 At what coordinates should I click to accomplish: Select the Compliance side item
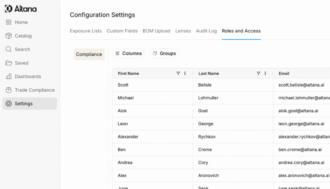[x=89, y=54]
